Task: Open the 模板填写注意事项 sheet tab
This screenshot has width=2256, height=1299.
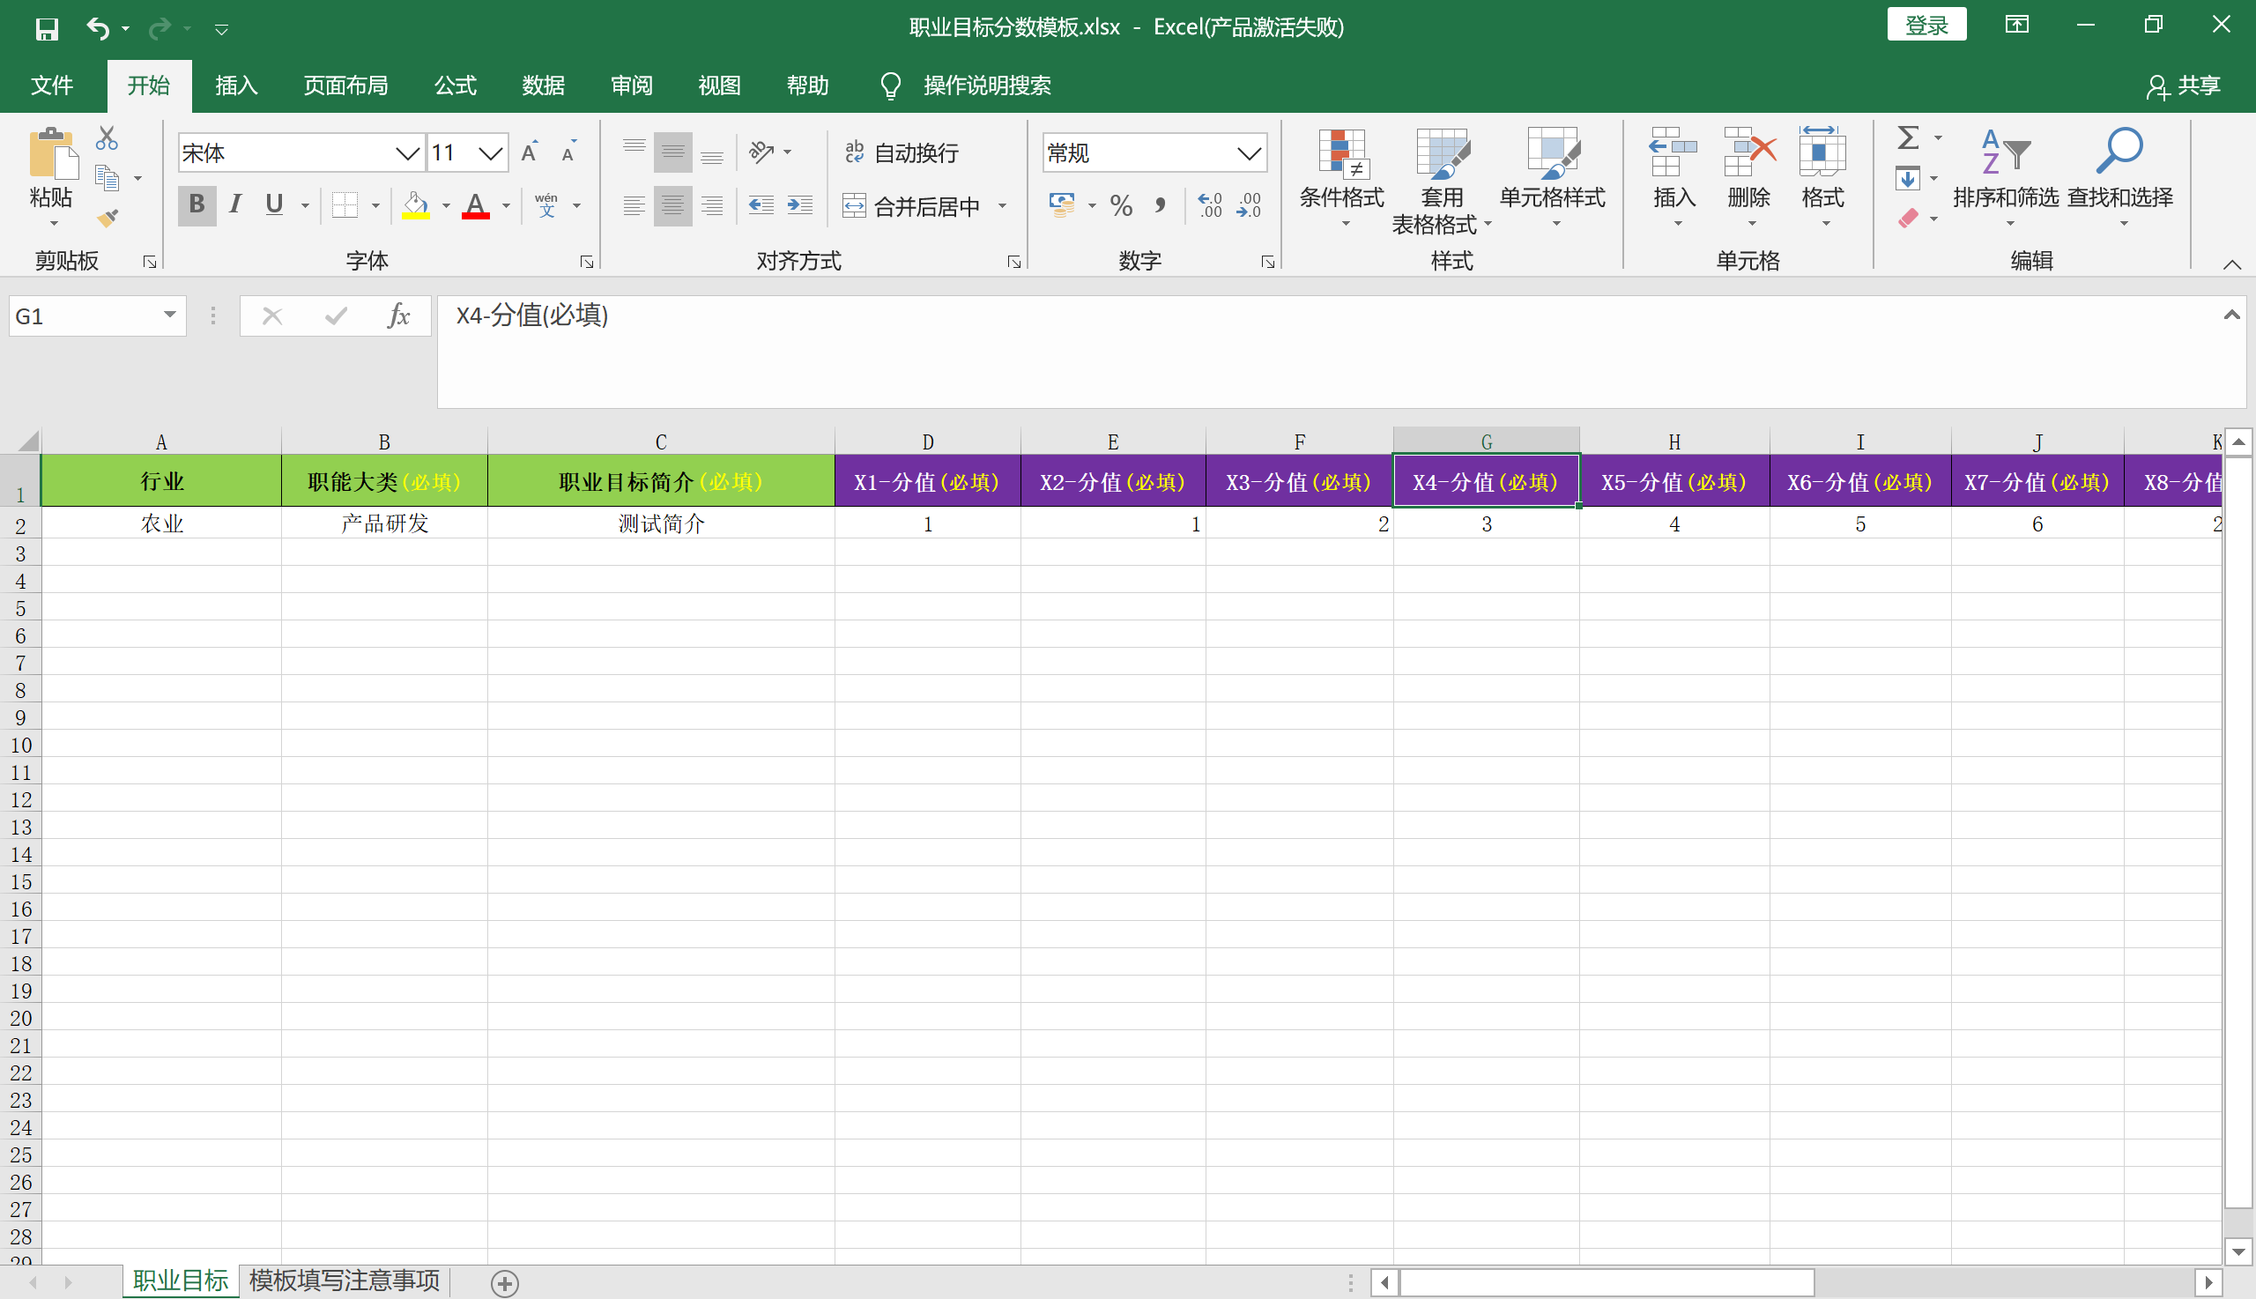Action: pyautogui.click(x=345, y=1280)
